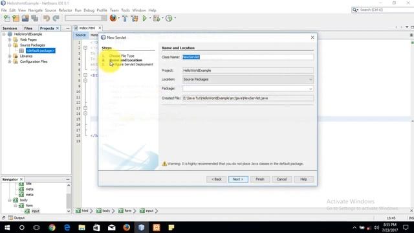Click the Debug Project toolbar icon
Screen dimensions: 414x233
157,18
